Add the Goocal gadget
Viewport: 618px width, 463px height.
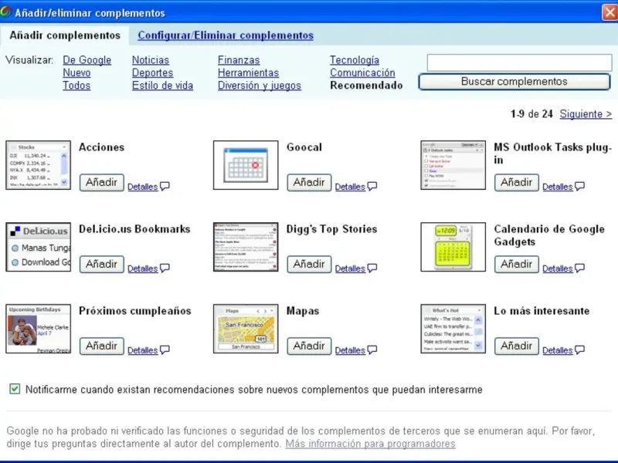pos(309,183)
